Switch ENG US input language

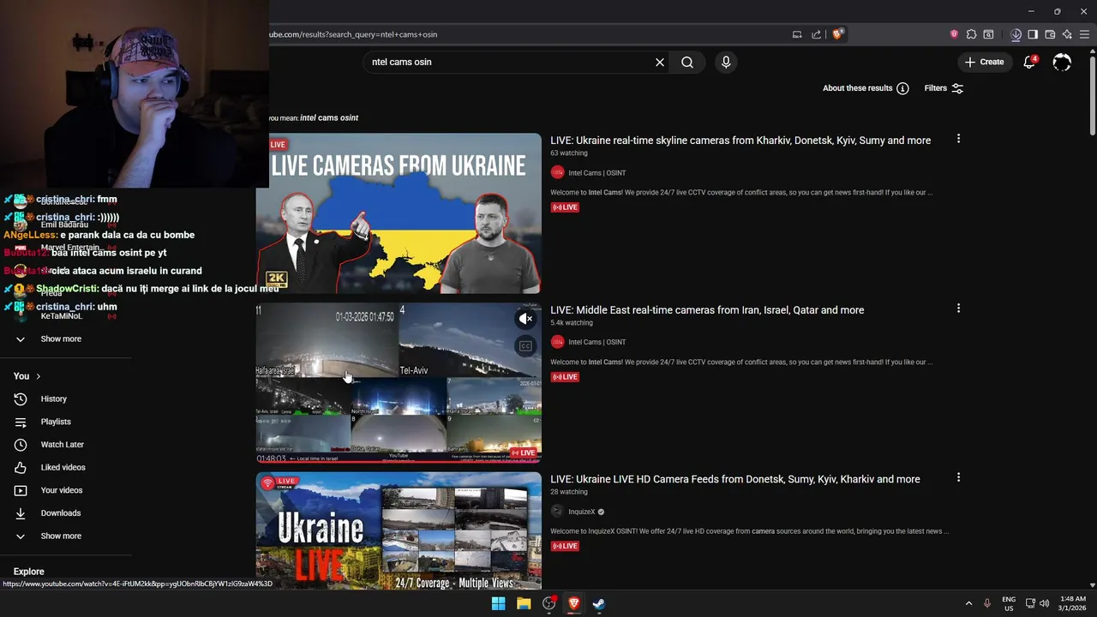(1009, 603)
